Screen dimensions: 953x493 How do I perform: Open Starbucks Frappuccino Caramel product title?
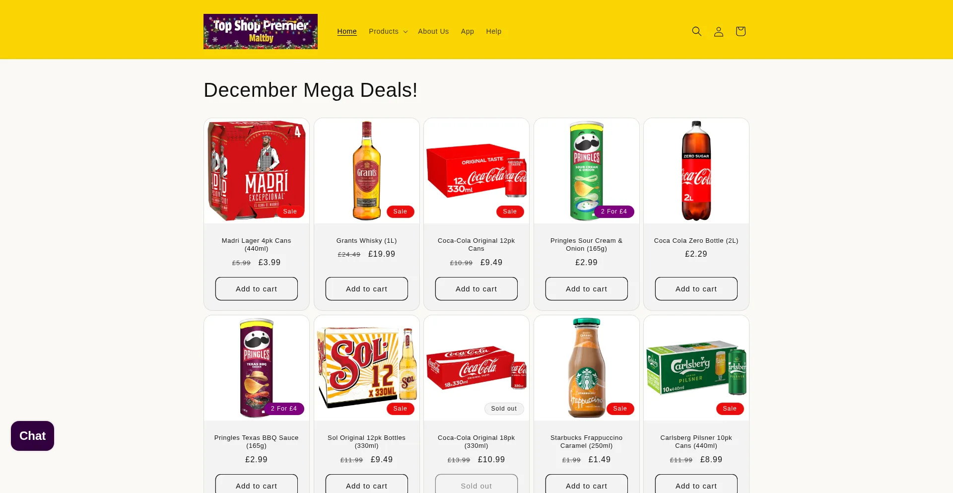point(586,441)
